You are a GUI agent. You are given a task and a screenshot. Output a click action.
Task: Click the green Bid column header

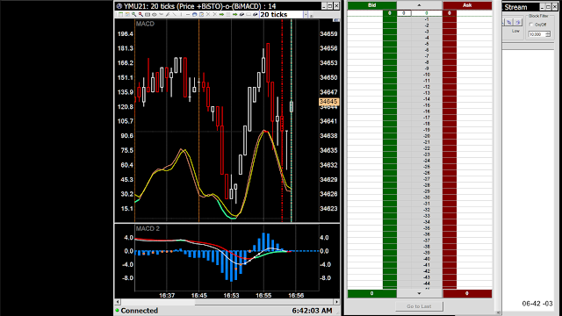coord(372,5)
